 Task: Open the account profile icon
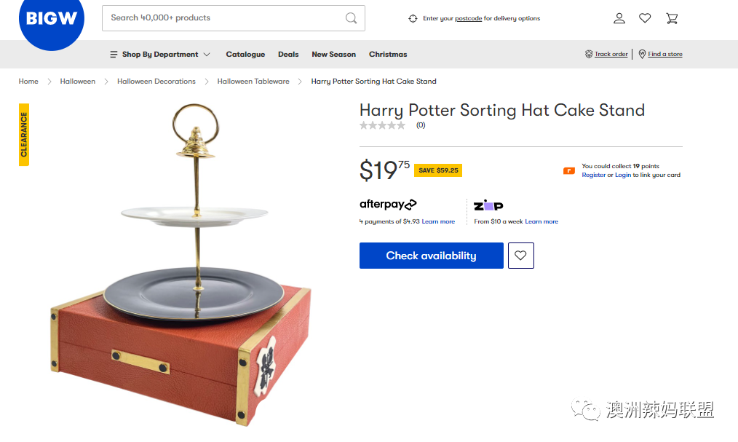(x=619, y=18)
